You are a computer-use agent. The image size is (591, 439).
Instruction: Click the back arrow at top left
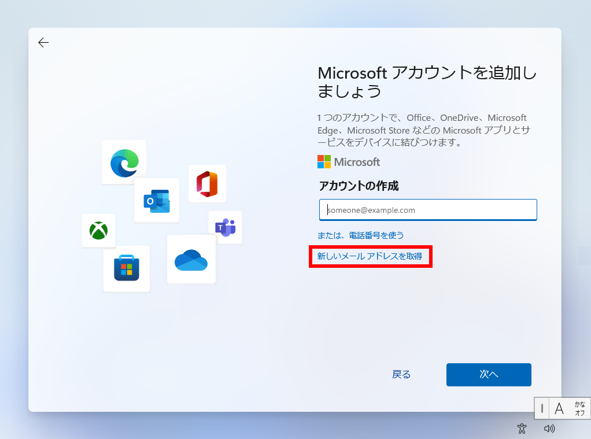point(43,42)
